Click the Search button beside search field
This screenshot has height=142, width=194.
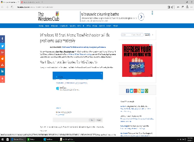tap(147, 35)
